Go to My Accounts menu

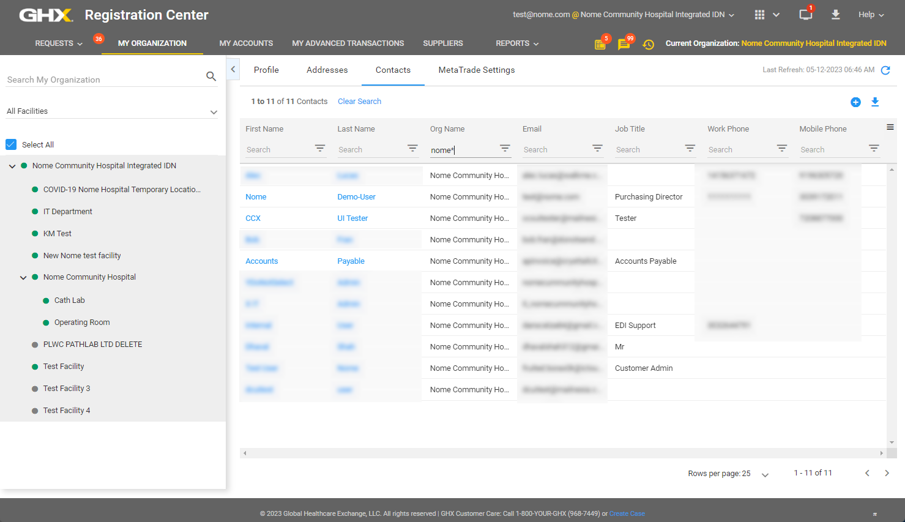tap(246, 43)
